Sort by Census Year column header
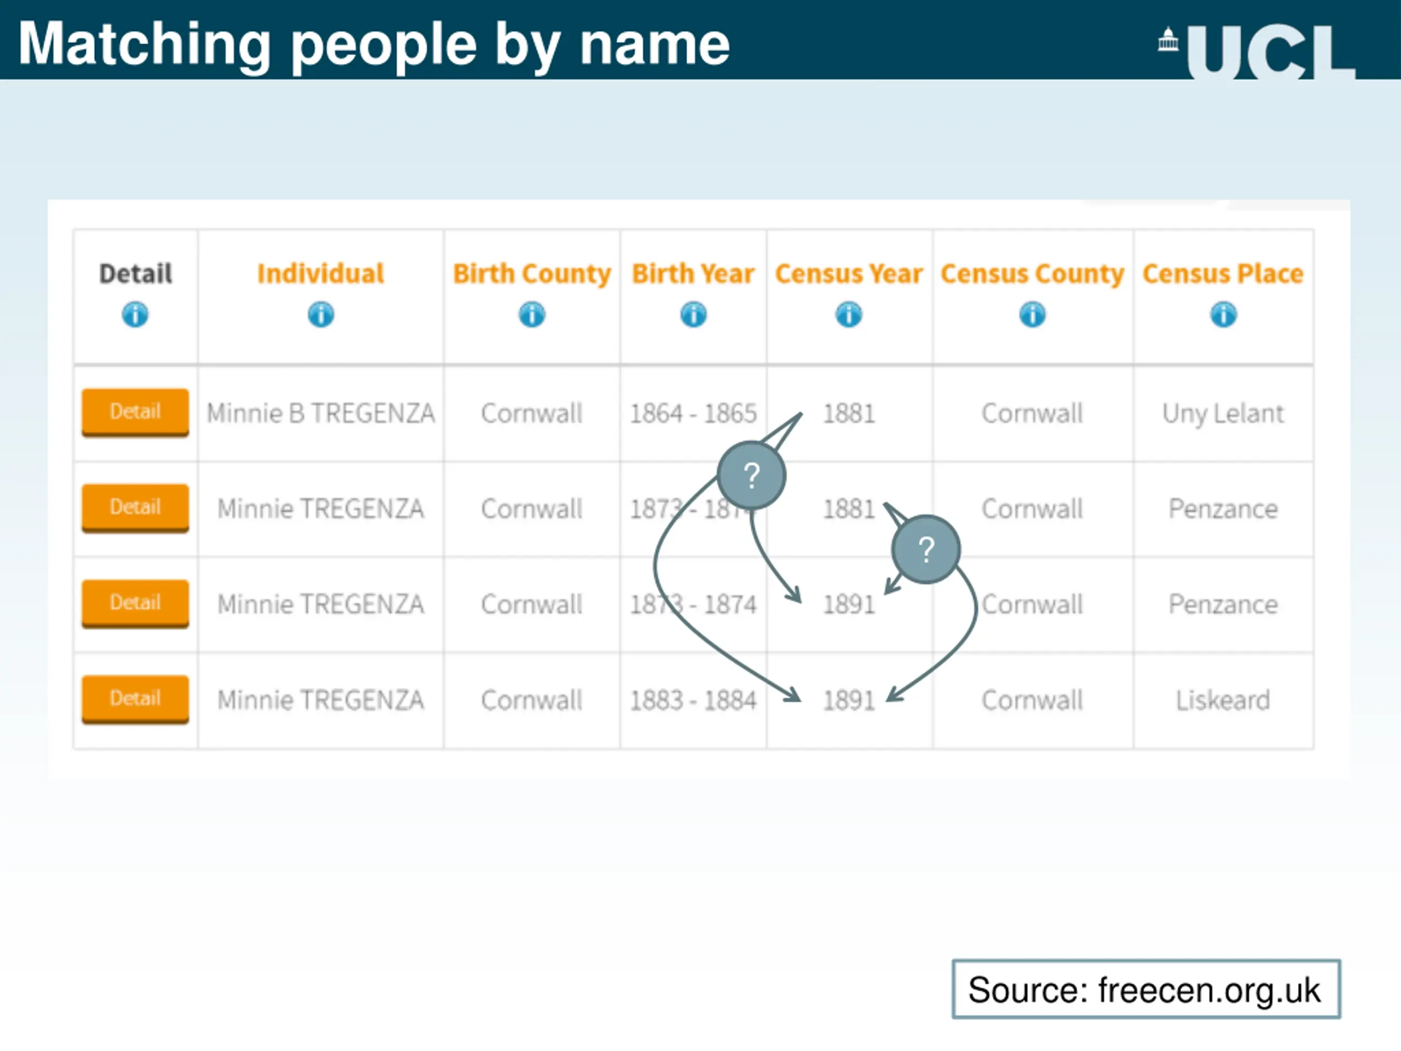1401x1051 pixels. click(x=849, y=274)
